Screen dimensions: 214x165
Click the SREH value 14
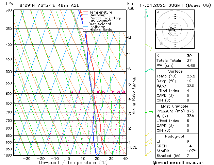[189, 146]
